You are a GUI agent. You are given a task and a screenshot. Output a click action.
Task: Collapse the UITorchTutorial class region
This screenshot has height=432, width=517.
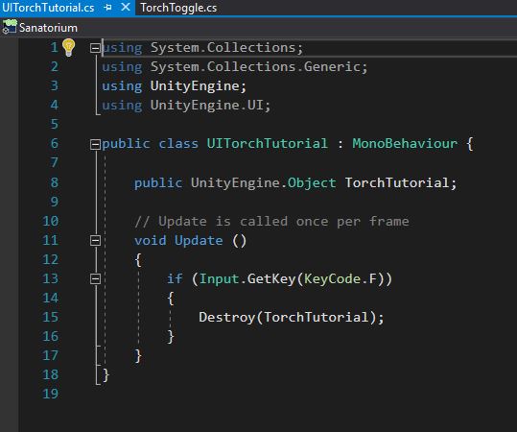tap(95, 144)
